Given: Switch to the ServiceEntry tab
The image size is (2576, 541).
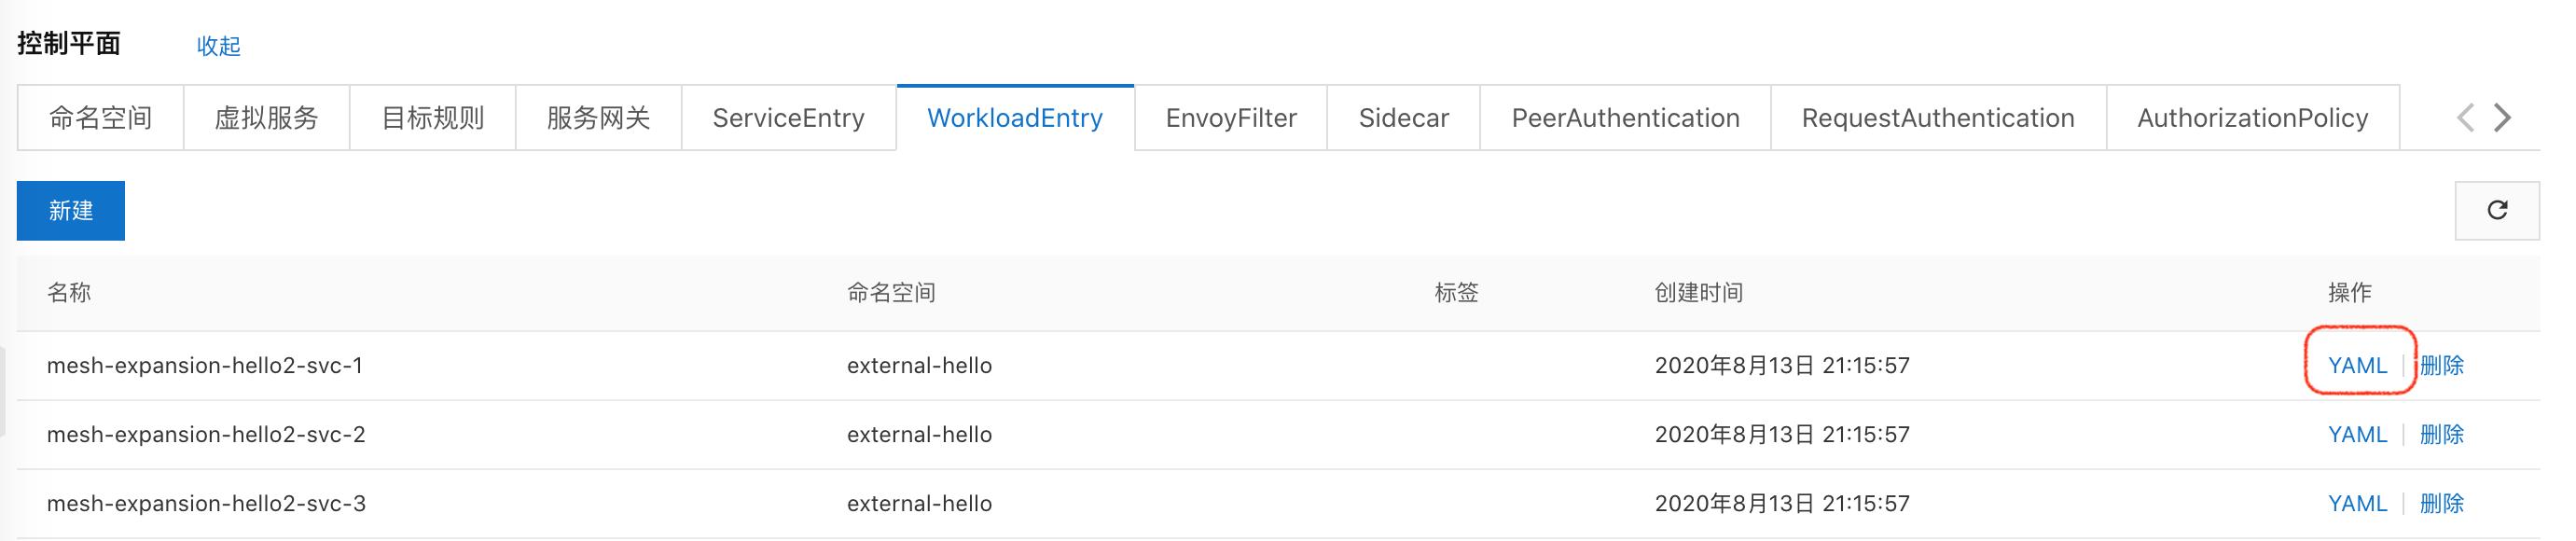Looking at the screenshot, I should coord(788,118).
